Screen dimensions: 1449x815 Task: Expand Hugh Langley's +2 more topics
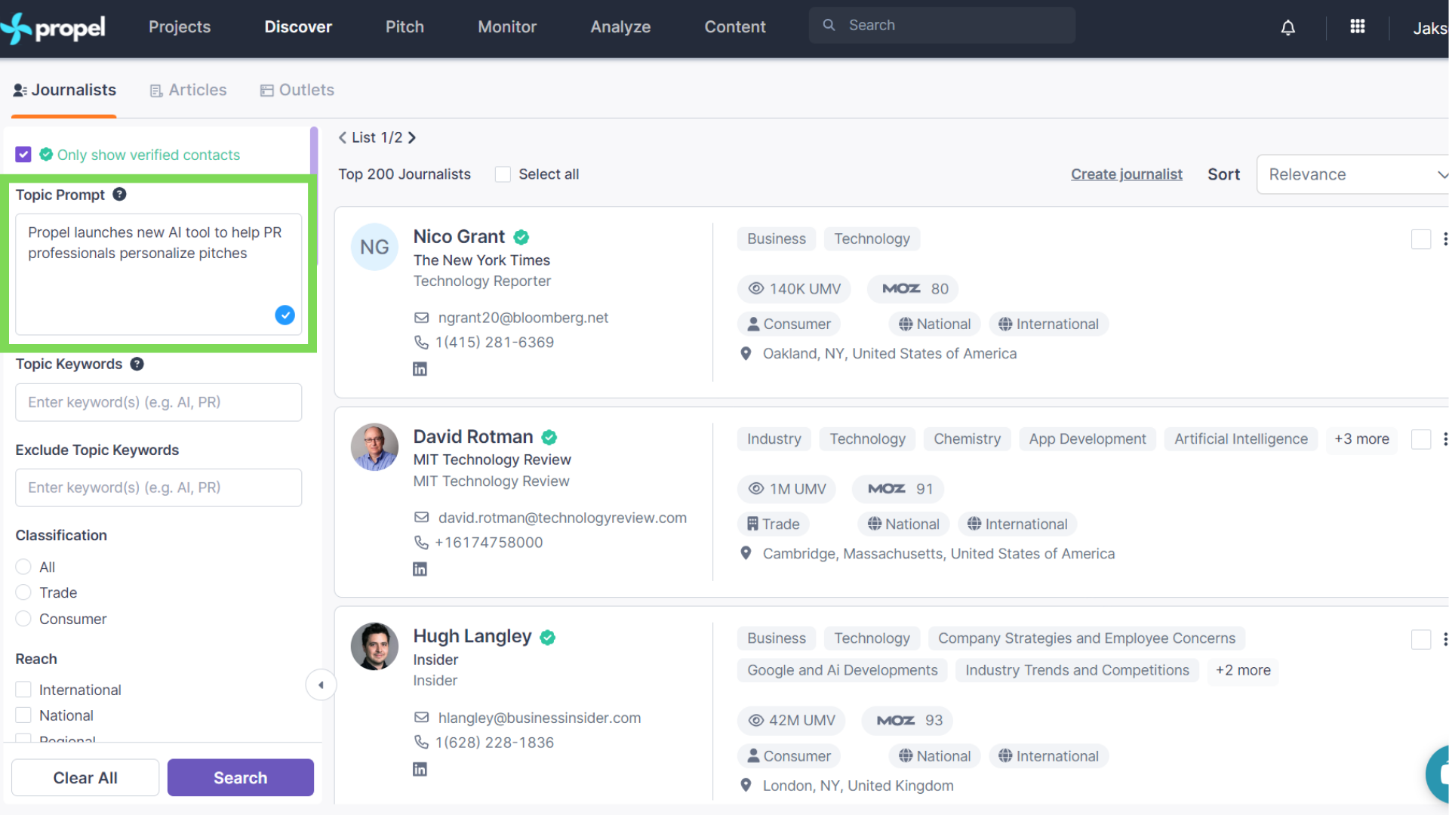coord(1243,670)
